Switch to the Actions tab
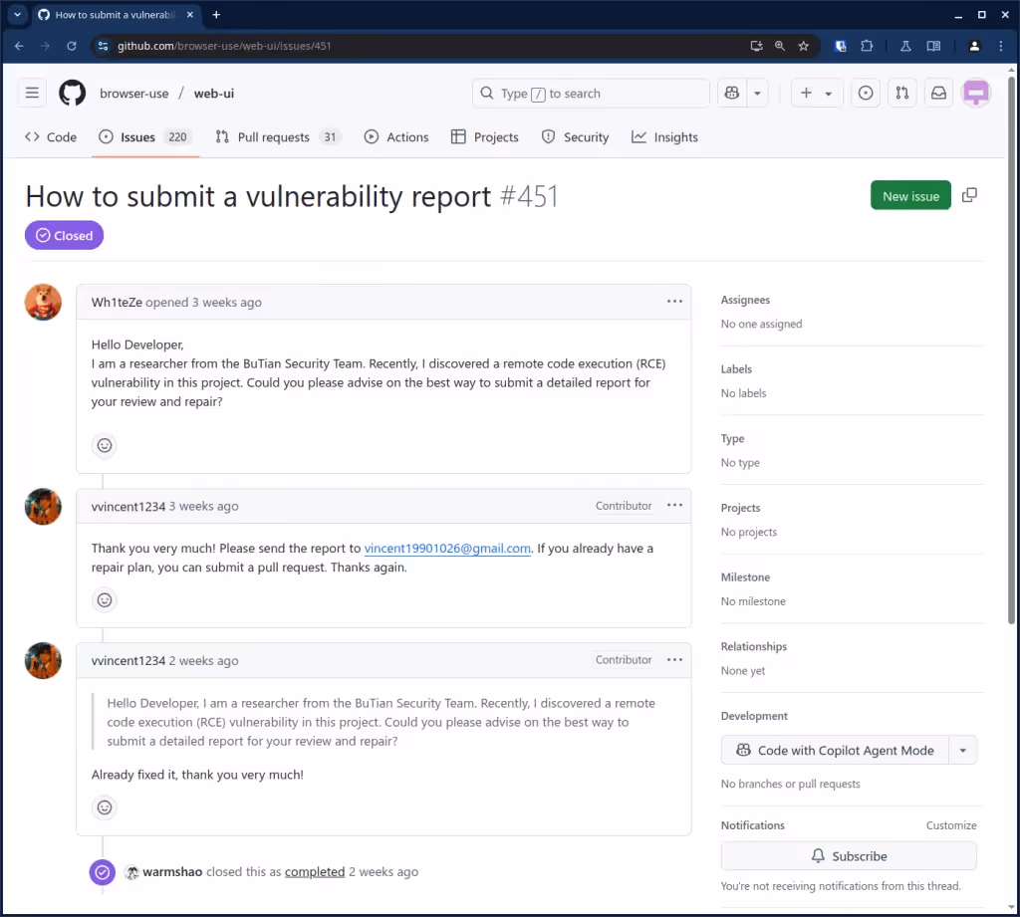 click(396, 136)
